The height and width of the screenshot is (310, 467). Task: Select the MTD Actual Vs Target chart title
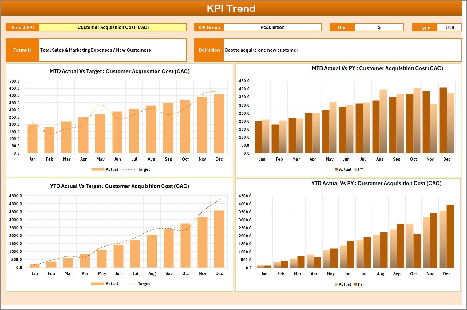[119, 71]
